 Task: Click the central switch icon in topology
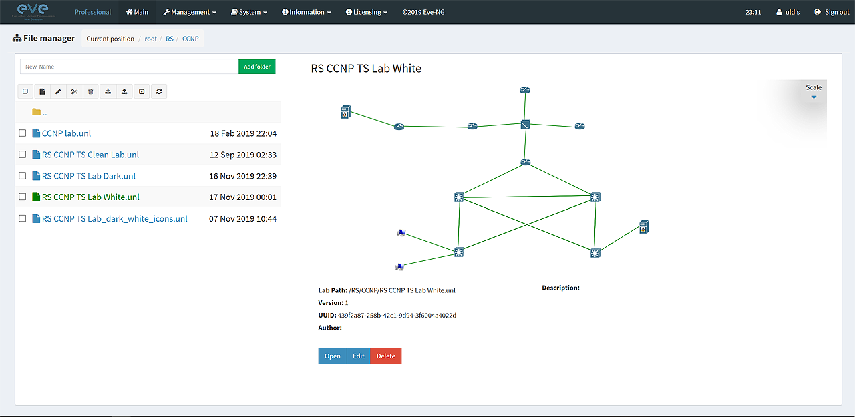point(526,124)
